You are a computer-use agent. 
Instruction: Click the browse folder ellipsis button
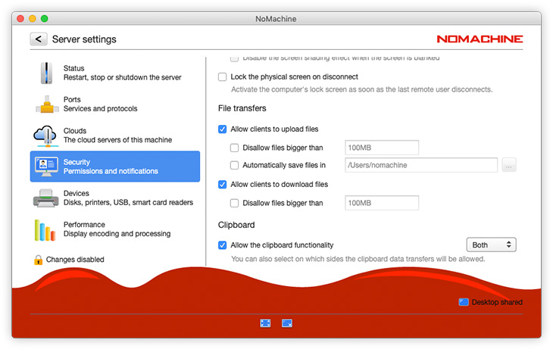click(x=509, y=165)
